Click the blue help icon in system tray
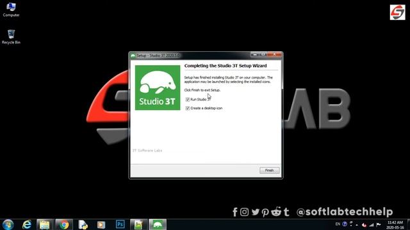 (x=345, y=224)
